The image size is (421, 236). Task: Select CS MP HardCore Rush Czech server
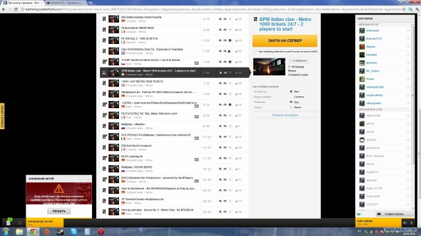click(174, 62)
